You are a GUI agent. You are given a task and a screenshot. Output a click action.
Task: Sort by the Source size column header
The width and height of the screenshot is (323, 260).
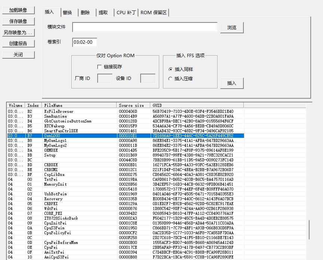(x=133, y=105)
